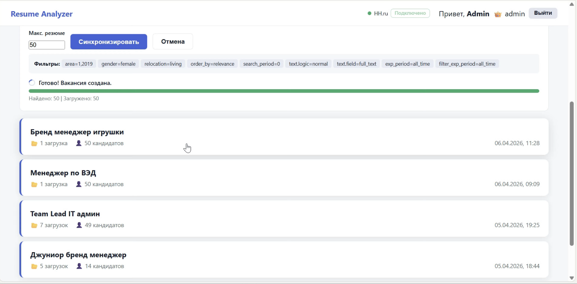Click the 7 загрузок count text
577x284 pixels.
point(54,225)
